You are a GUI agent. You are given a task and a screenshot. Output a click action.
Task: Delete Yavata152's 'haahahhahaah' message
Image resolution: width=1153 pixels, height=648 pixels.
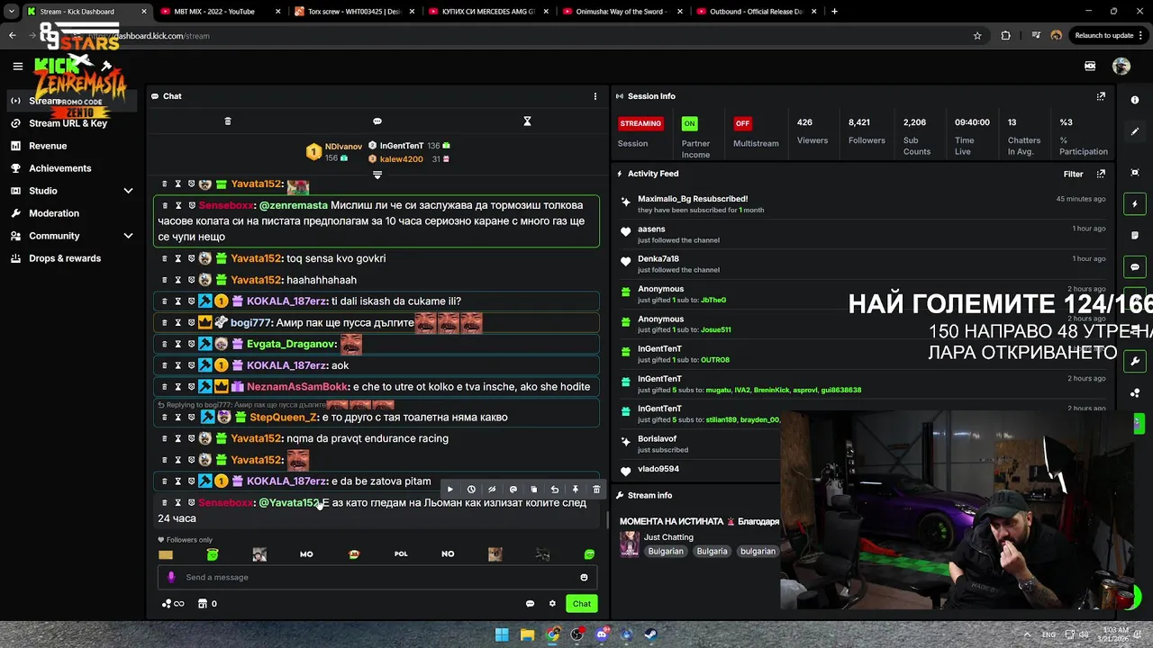point(164,280)
